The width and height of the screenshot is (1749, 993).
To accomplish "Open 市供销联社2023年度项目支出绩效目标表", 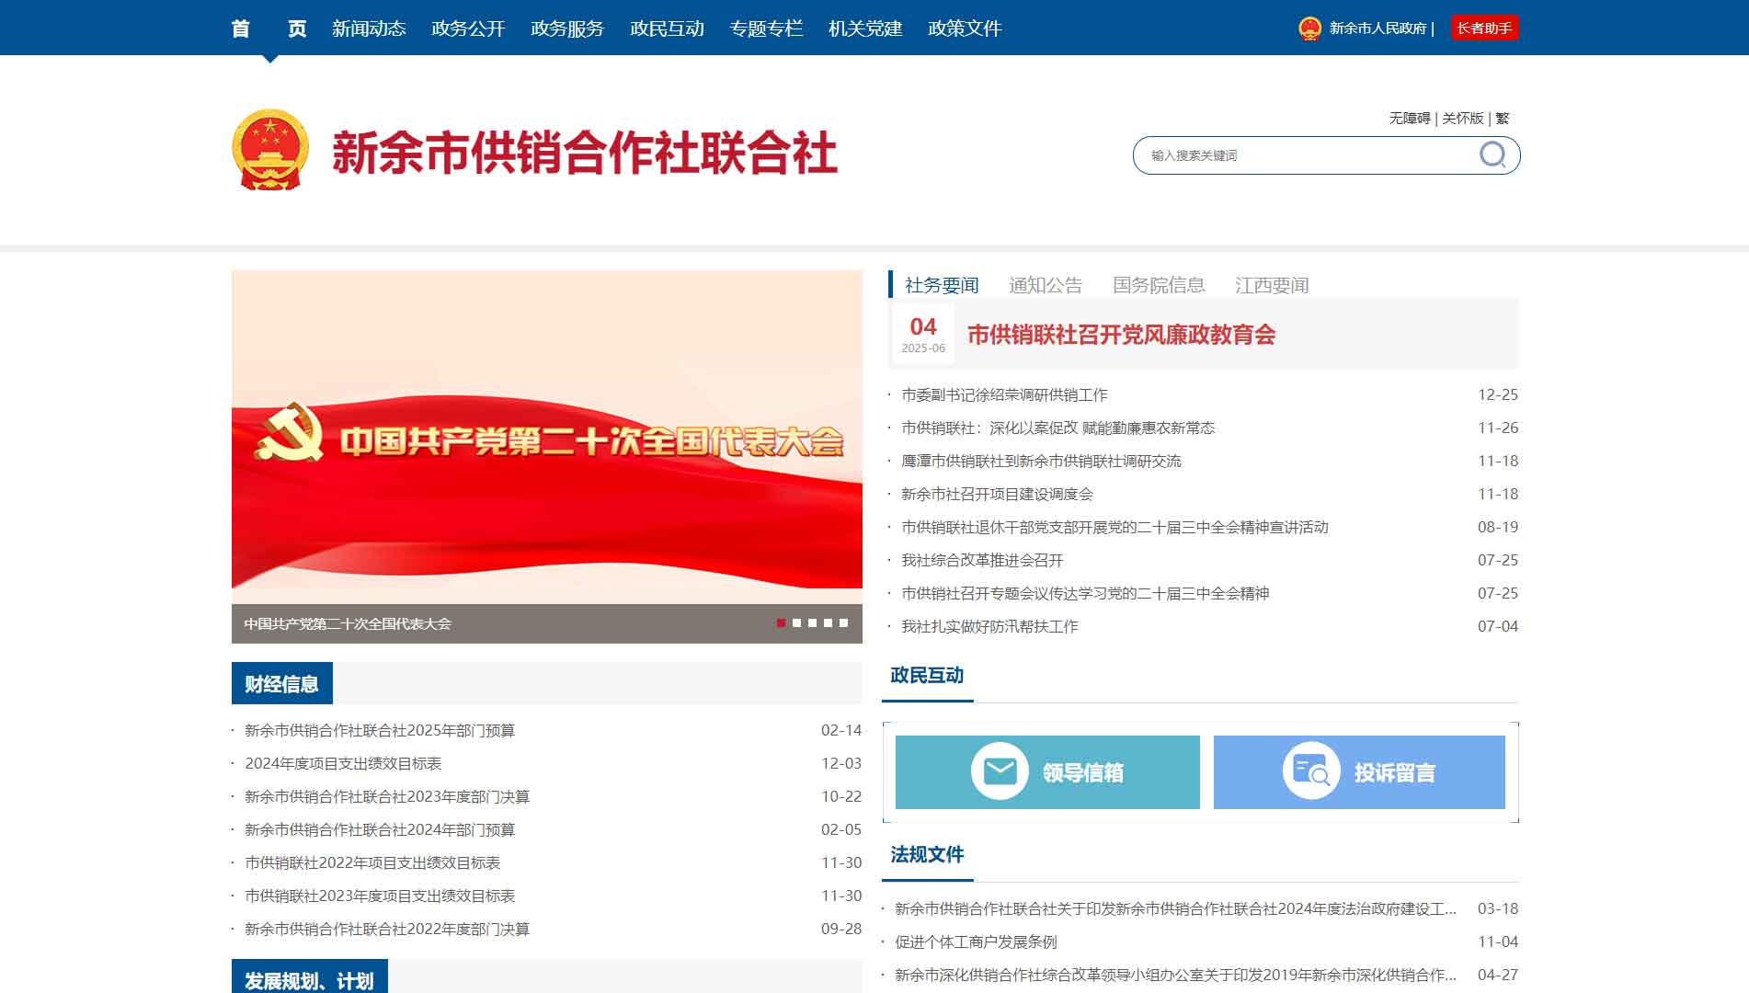I will coord(380,896).
